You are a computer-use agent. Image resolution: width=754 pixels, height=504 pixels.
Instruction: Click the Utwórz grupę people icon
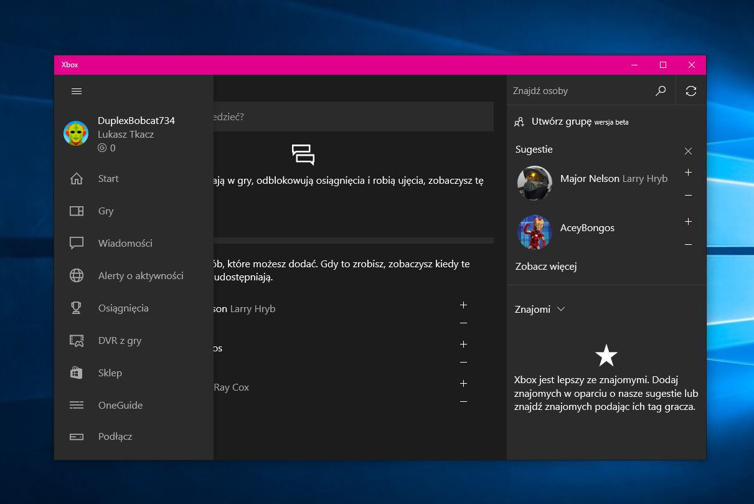519,122
